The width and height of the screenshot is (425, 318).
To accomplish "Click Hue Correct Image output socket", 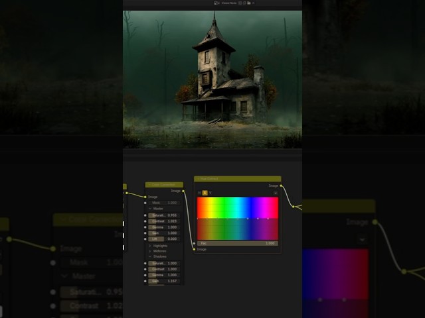I will click(x=281, y=185).
